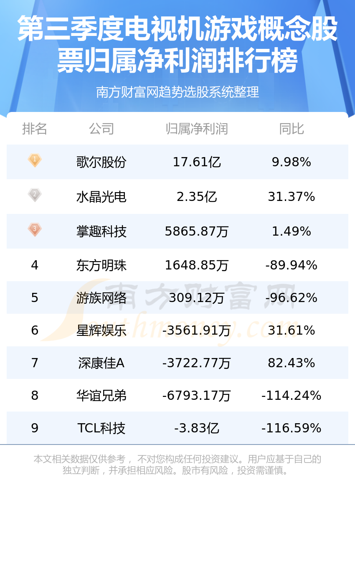
Task: Click the 公司 column header
Action: coord(101,129)
